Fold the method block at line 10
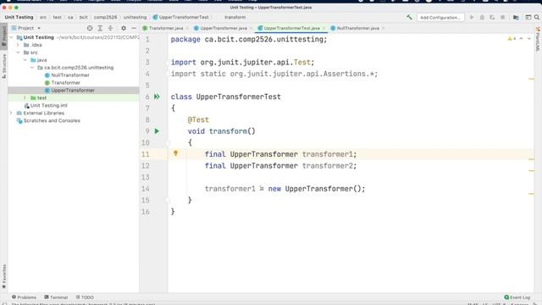 168,142
